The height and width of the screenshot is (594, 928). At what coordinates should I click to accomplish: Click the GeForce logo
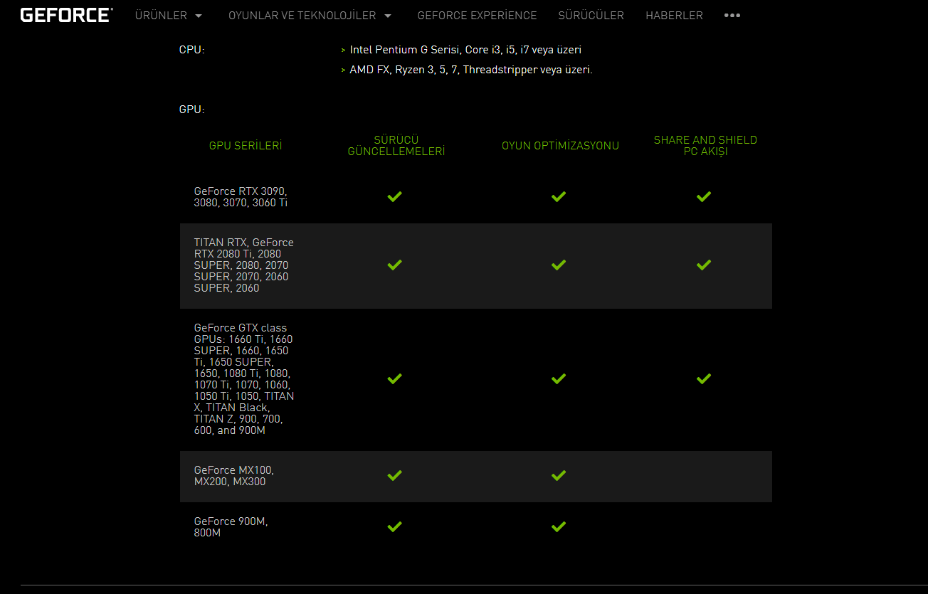coord(66,15)
